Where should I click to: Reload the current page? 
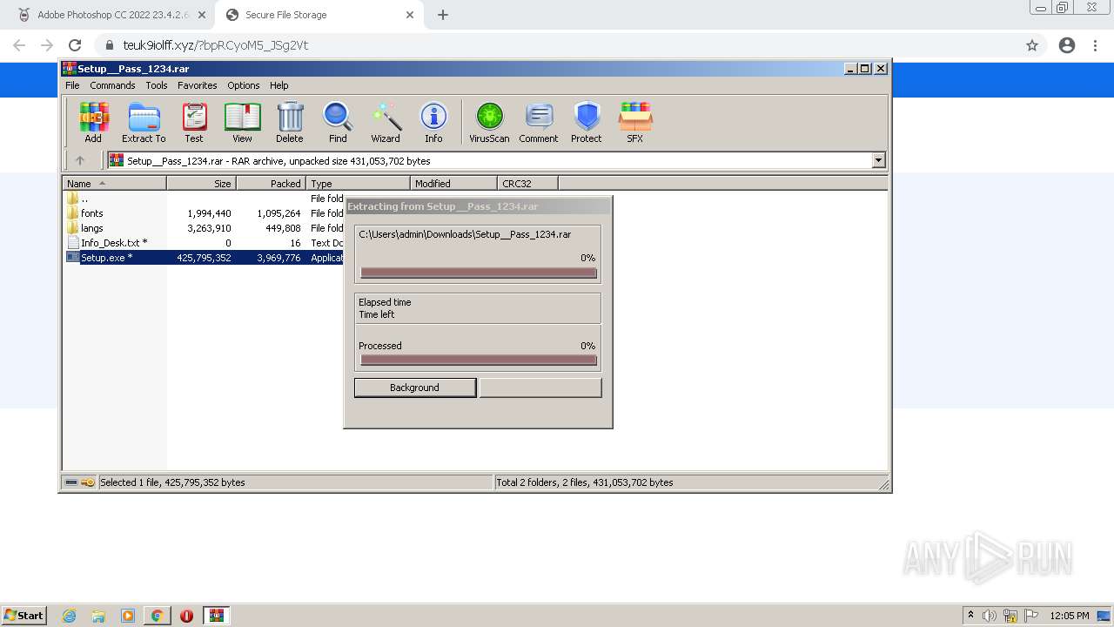75,45
